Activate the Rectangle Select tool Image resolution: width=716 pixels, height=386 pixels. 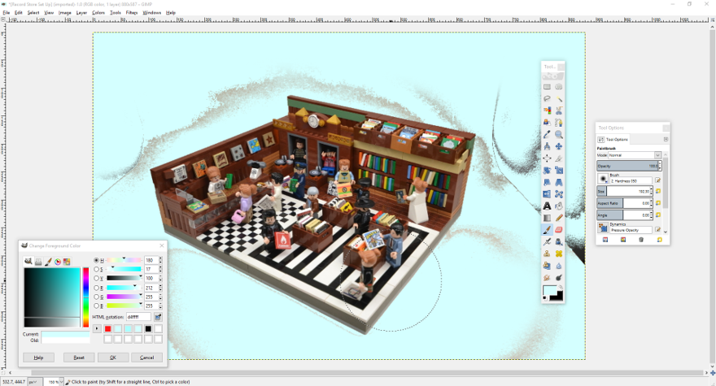point(548,87)
